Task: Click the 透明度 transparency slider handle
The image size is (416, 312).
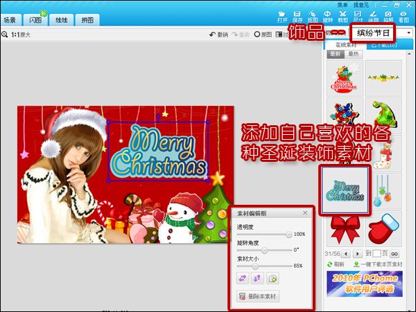Action: (288, 235)
